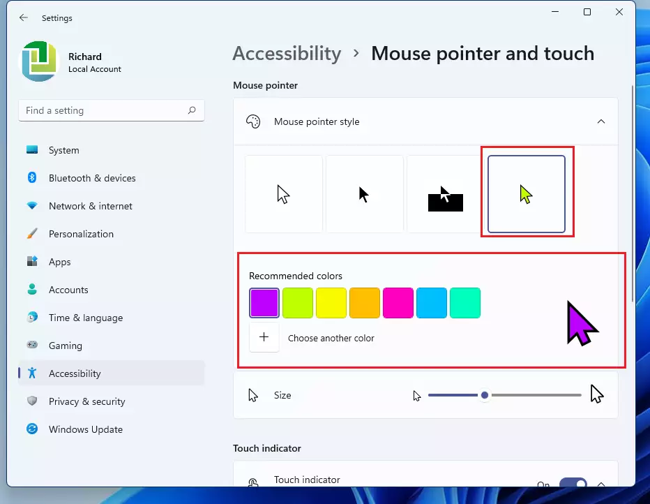This screenshot has height=504, width=650.
Task: Choose the inverted mouse pointer style
Action: click(x=446, y=193)
